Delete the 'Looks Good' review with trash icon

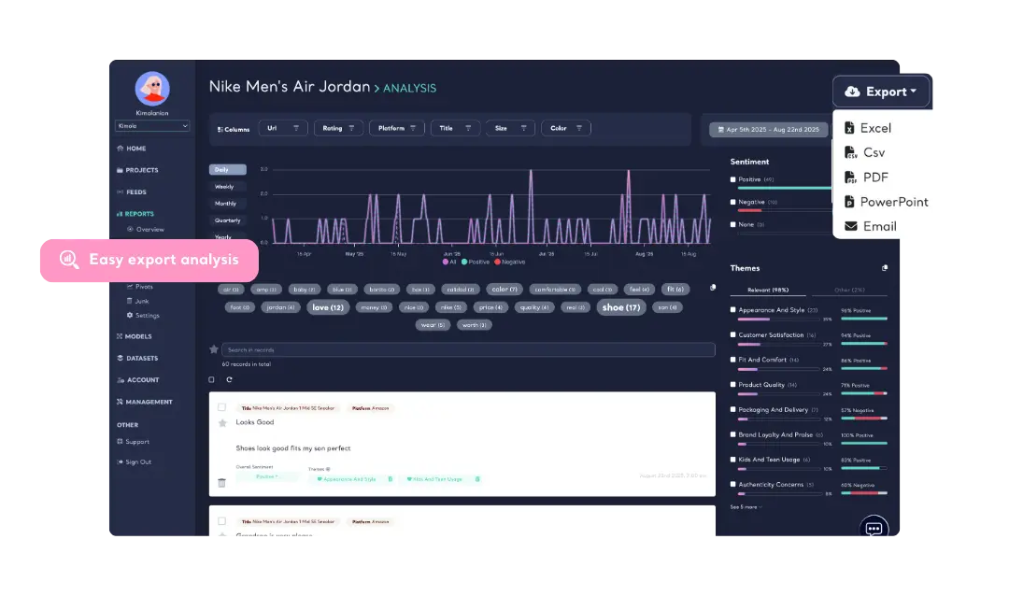point(221,483)
